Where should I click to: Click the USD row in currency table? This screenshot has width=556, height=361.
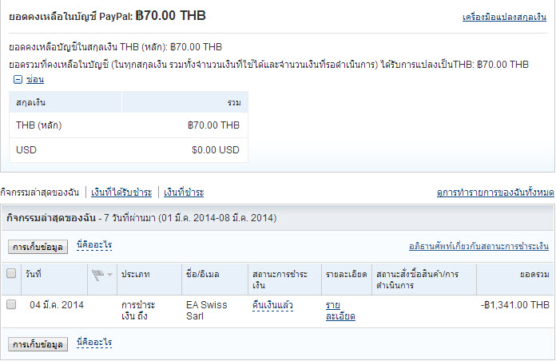point(128,149)
